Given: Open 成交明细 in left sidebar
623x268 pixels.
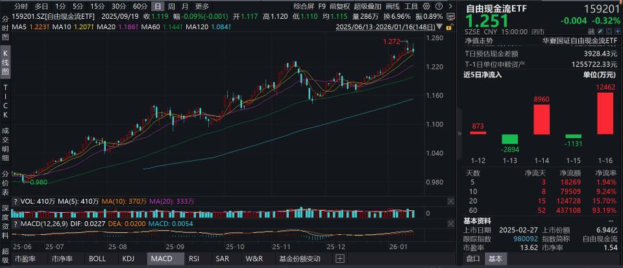Looking at the screenshot, I should pos(6,143).
